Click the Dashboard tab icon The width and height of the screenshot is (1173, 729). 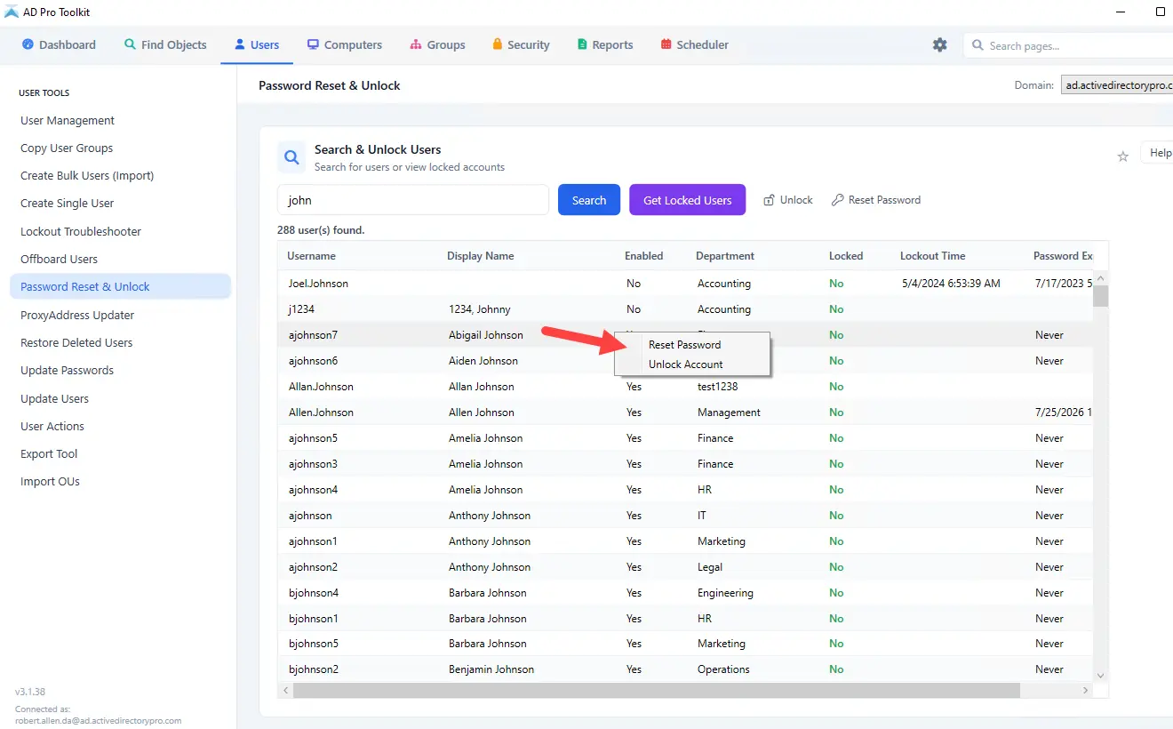click(x=28, y=44)
